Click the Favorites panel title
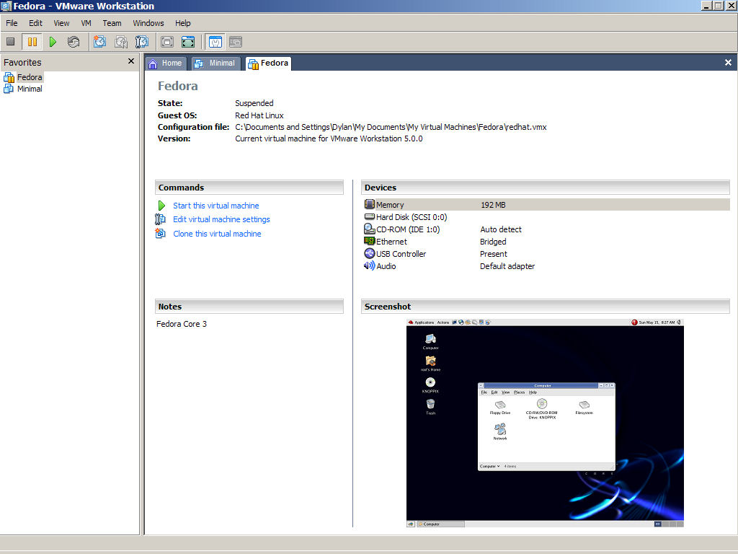The width and height of the screenshot is (738, 554). click(22, 62)
